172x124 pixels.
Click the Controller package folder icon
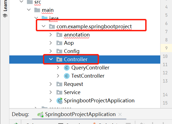[x=59, y=60]
